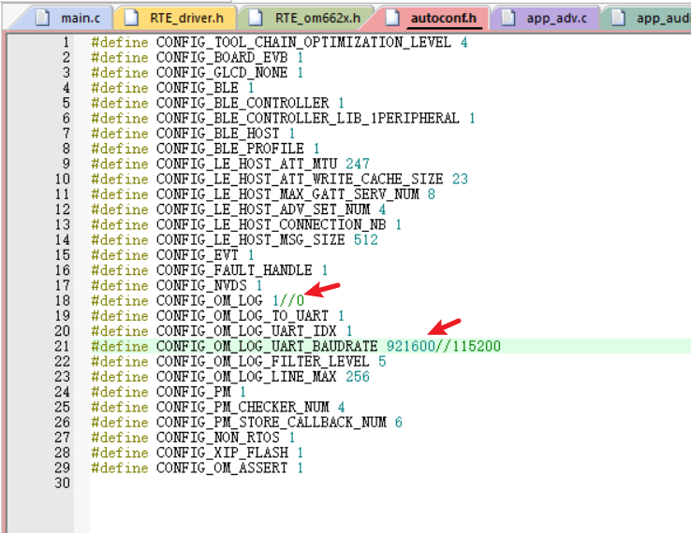Click line number 18 in the gutter
Screen dimensions: 691x533
click(62, 300)
